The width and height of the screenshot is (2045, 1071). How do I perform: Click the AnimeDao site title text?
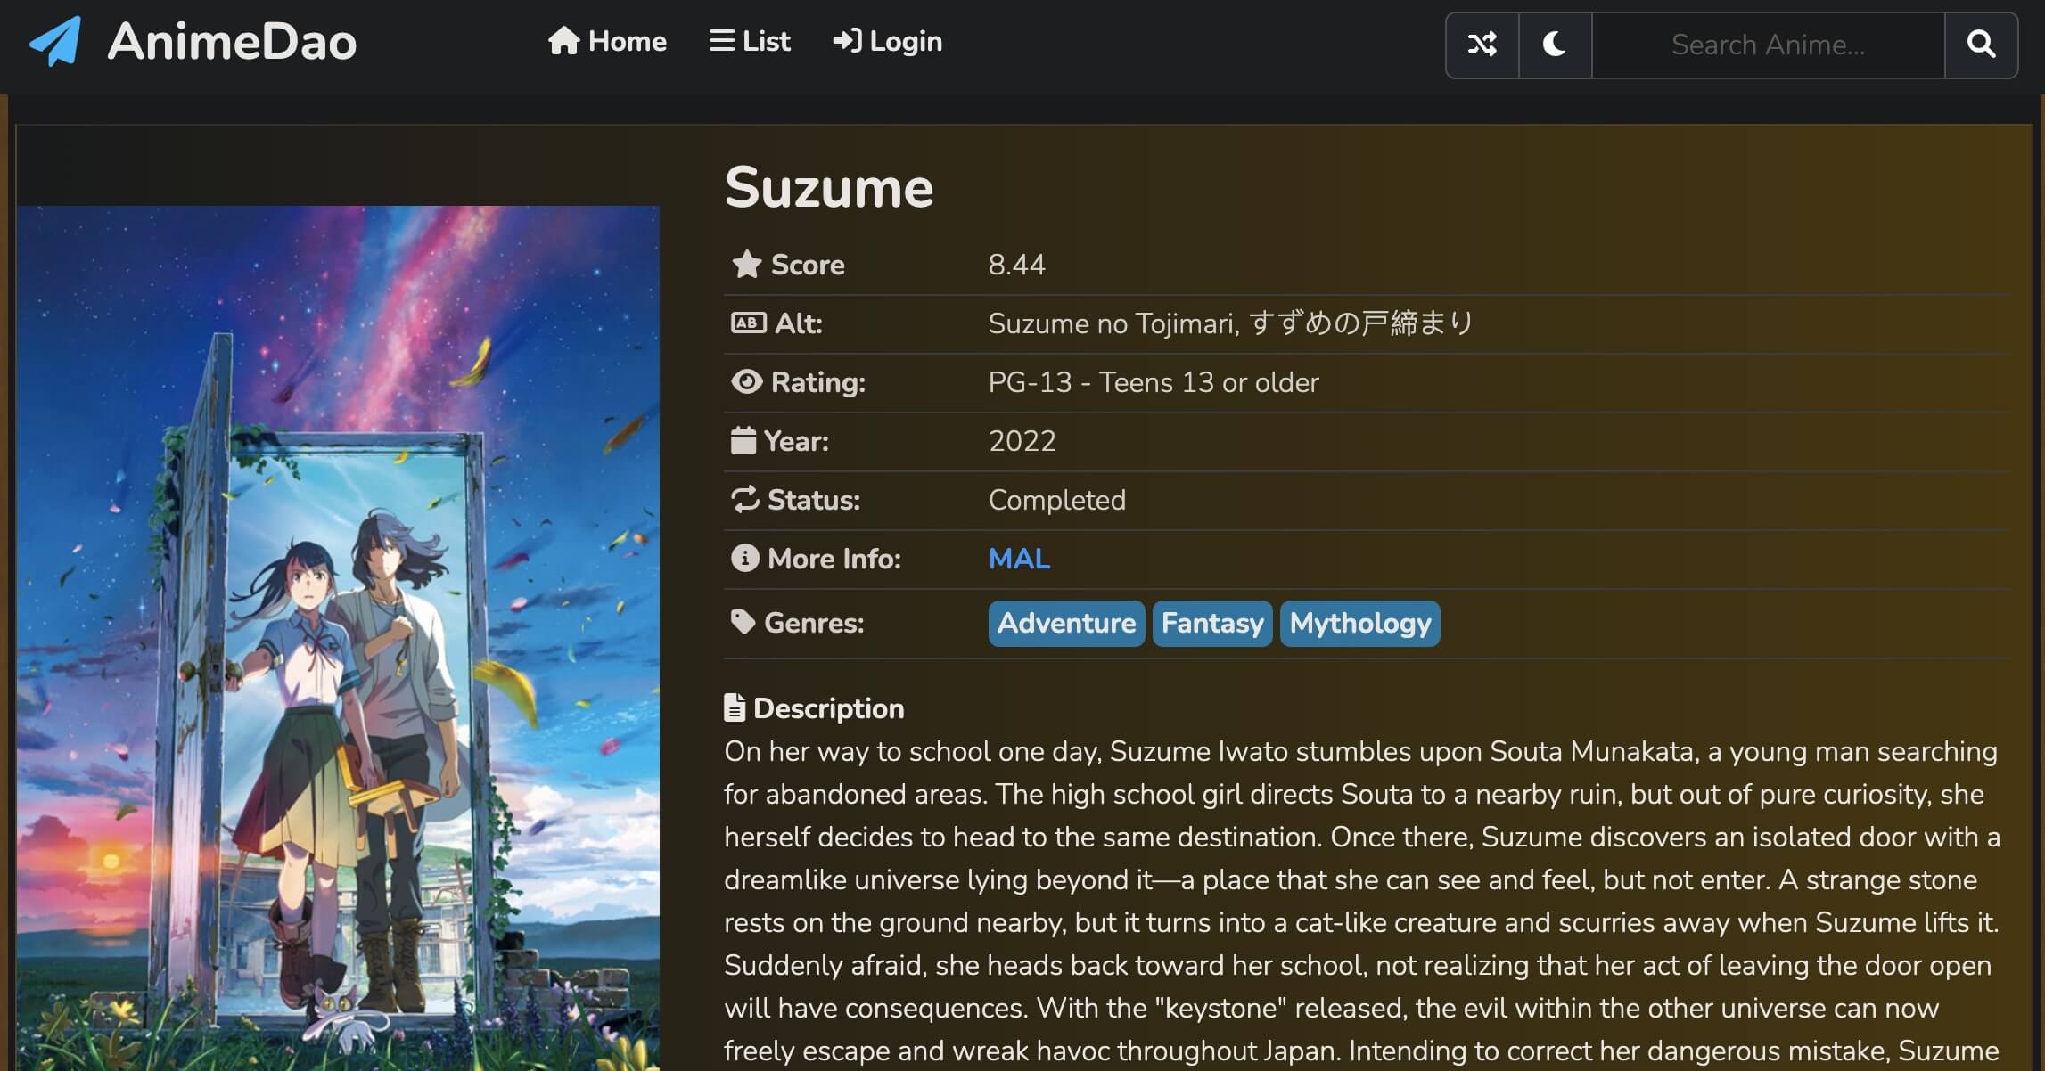pyautogui.click(x=232, y=41)
